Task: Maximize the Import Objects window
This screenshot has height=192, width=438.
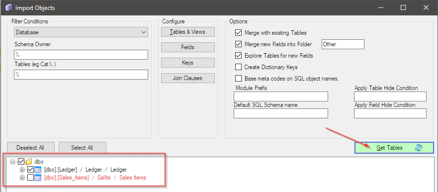Action: click(x=403, y=7)
